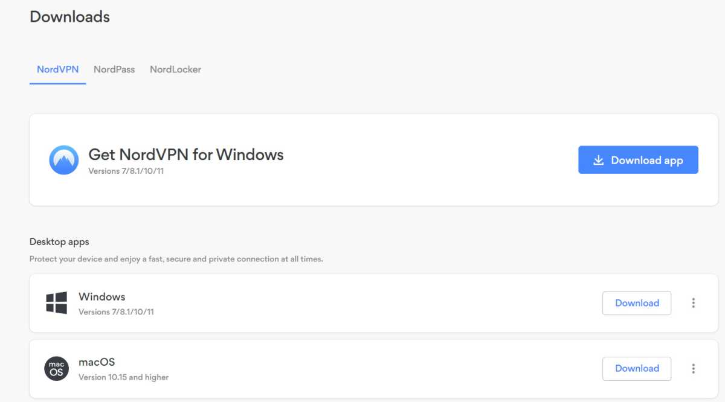Download the Windows desktop app

(x=636, y=303)
